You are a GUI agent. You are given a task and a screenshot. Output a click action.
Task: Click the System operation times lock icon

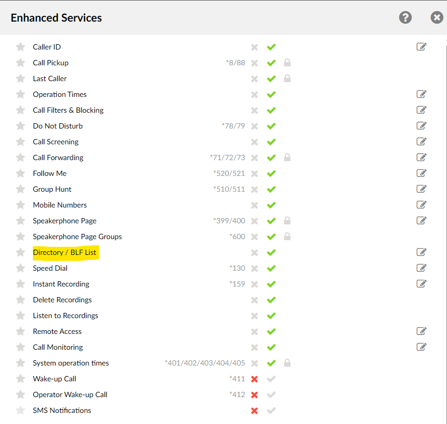[x=287, y=363]
